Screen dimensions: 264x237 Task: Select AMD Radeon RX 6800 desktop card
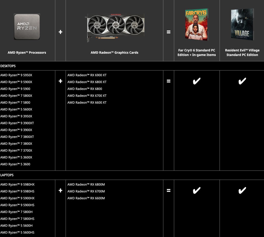pyautogui.click(x=85, y=89)
